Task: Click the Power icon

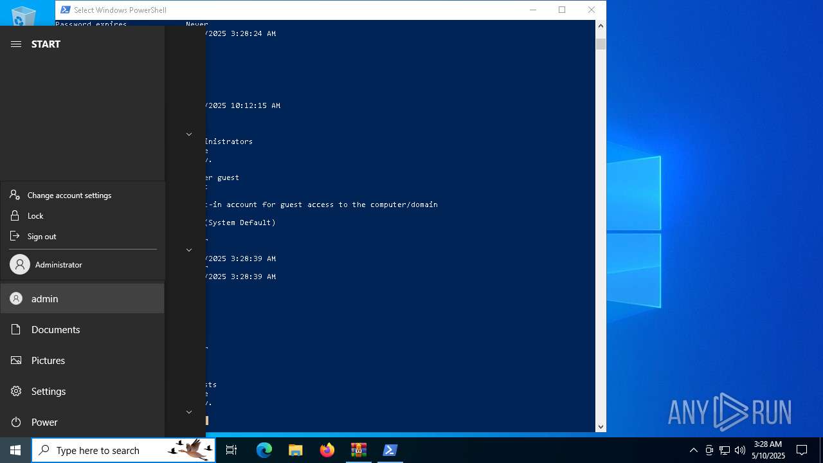Action: pyautogui.click(x=16, y=422)
